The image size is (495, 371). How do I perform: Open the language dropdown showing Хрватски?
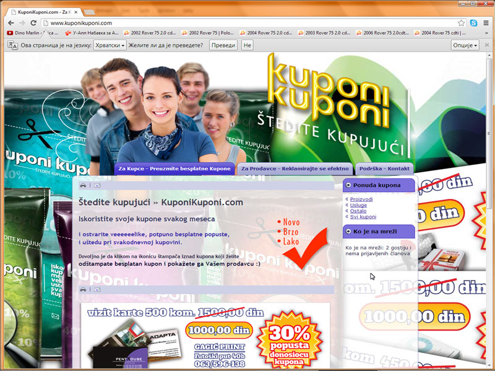coord(110,45)
